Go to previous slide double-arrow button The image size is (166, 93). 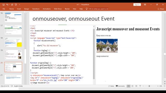(165, 81)
